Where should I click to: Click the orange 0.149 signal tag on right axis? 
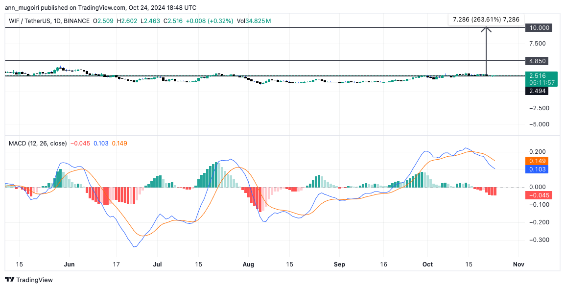click(538, 161)
